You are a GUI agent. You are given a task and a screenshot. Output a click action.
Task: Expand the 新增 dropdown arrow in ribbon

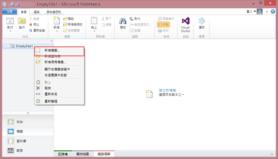pyautogui.click(x=57, y=31)
